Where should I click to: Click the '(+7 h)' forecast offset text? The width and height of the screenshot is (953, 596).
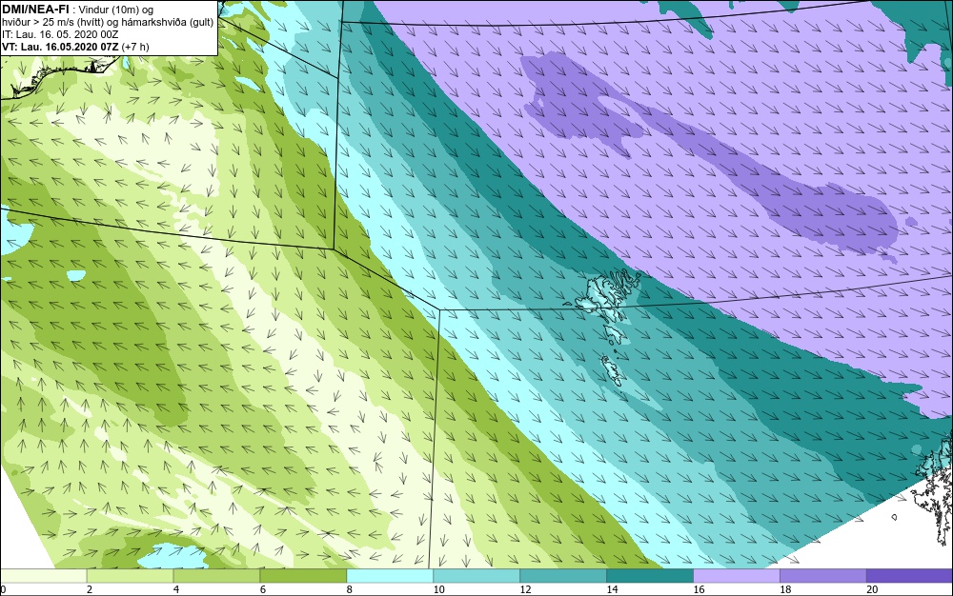(x=135, y=46)
